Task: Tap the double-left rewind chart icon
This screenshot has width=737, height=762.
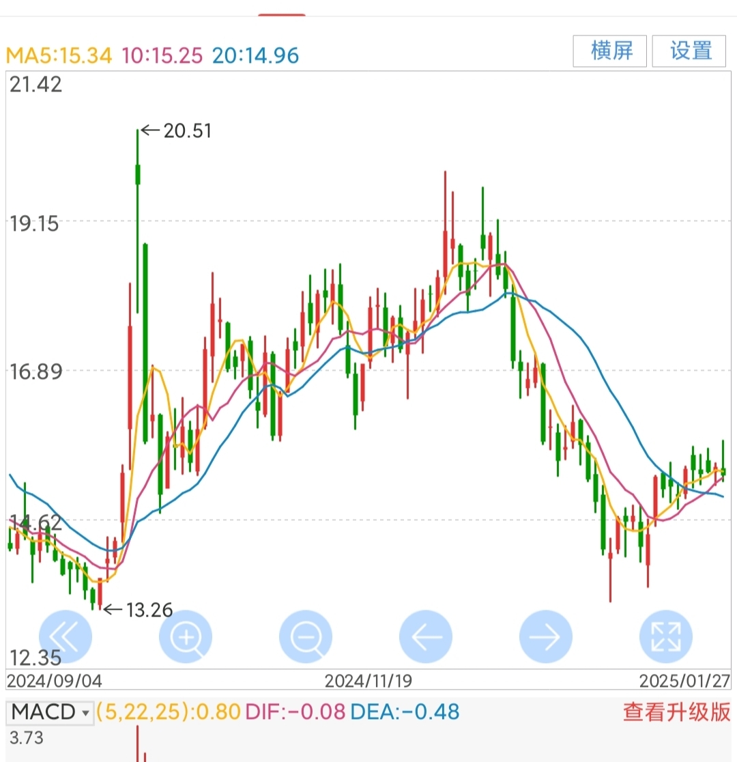Action: pyautogui.click(x=65, y=636)
